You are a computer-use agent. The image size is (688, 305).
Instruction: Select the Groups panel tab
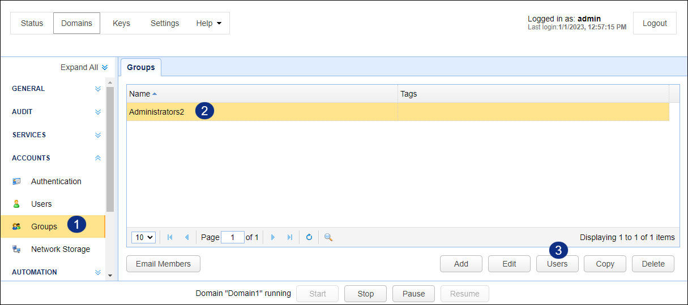[x=141, y=67]
